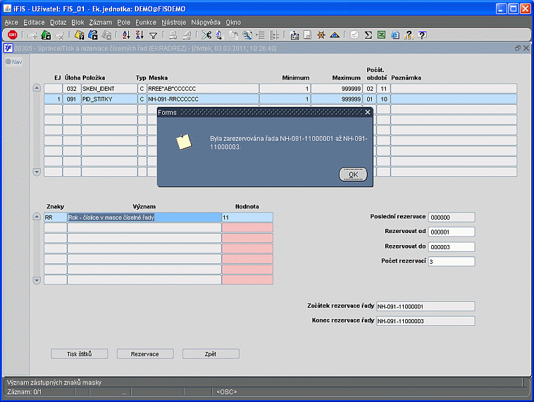Click the Konec rezervace řady field
The image size is (534, 402).
426,321
